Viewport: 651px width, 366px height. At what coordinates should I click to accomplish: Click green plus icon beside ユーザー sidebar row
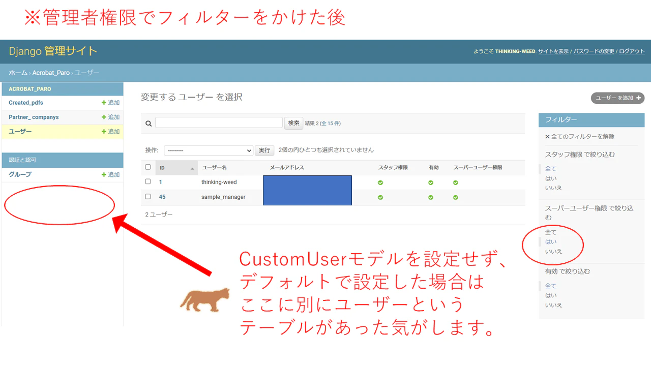click(104, 132)
